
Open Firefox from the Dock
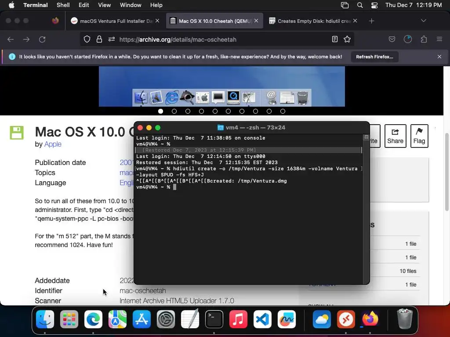370,319
